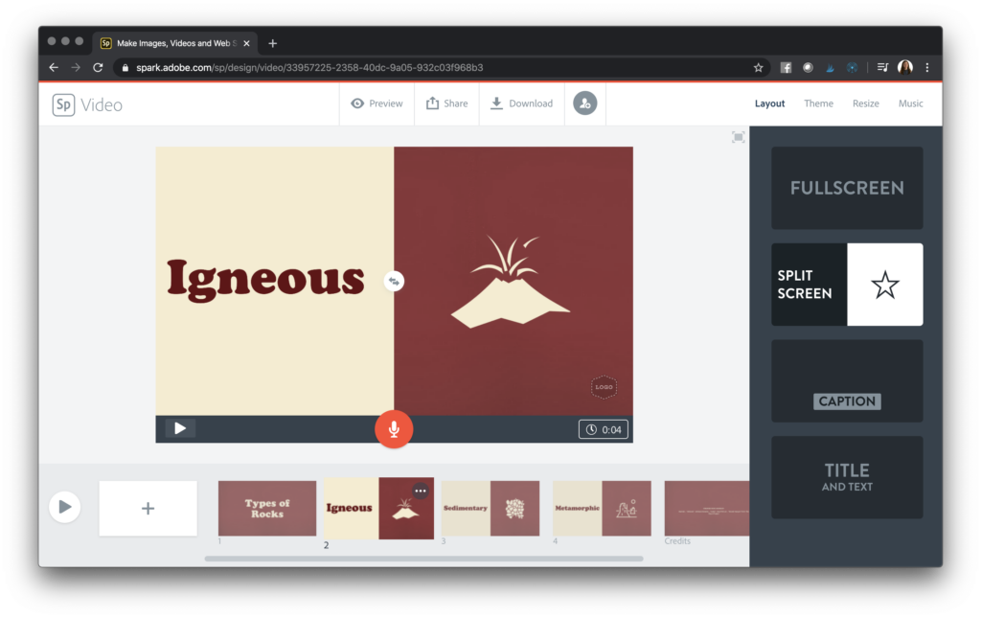Open the ellipsis menu on the Igneous slide

click(420, 490)
